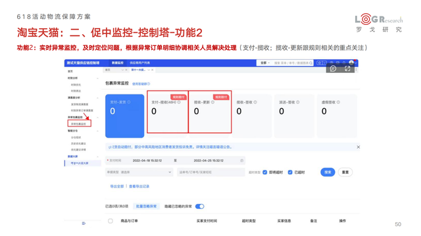This screenshot has width=421, height=236.
Task: Click the info icon next to 虚假签收
Action: (338, 102)
